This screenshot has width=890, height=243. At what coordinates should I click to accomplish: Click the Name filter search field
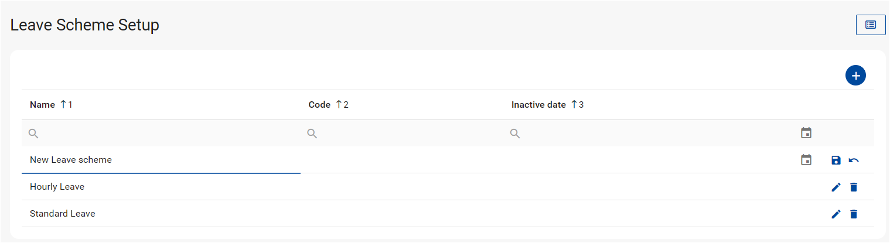[164, 134]
